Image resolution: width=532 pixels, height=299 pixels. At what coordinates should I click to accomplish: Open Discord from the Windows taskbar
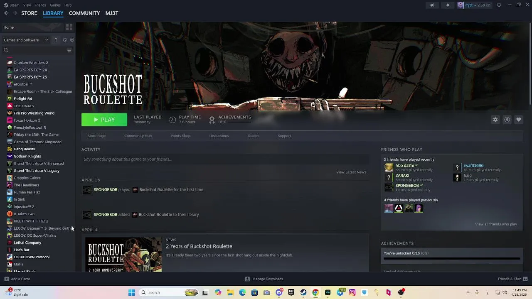279,292
